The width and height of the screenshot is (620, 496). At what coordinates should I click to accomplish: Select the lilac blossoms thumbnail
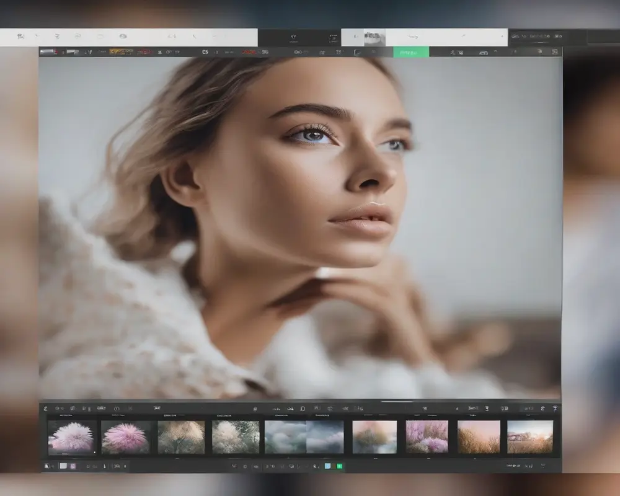click(427, 437)
